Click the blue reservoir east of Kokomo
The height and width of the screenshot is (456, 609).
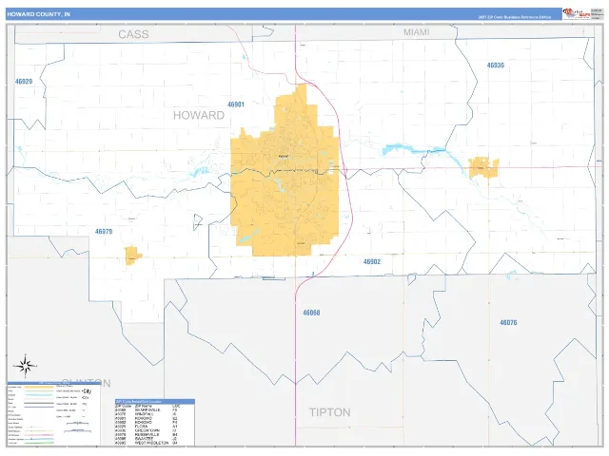pos(414,150)
